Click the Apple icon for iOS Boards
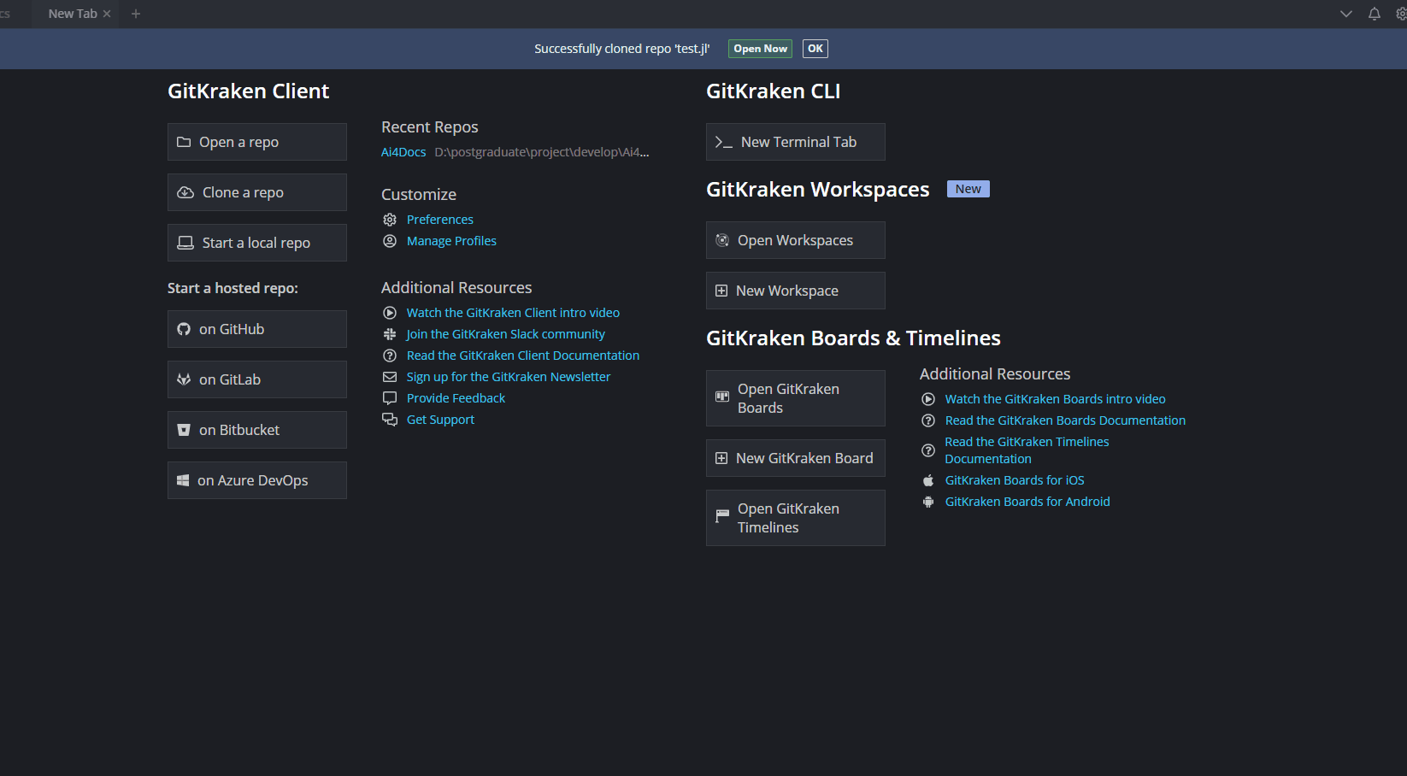 point(928,480)
